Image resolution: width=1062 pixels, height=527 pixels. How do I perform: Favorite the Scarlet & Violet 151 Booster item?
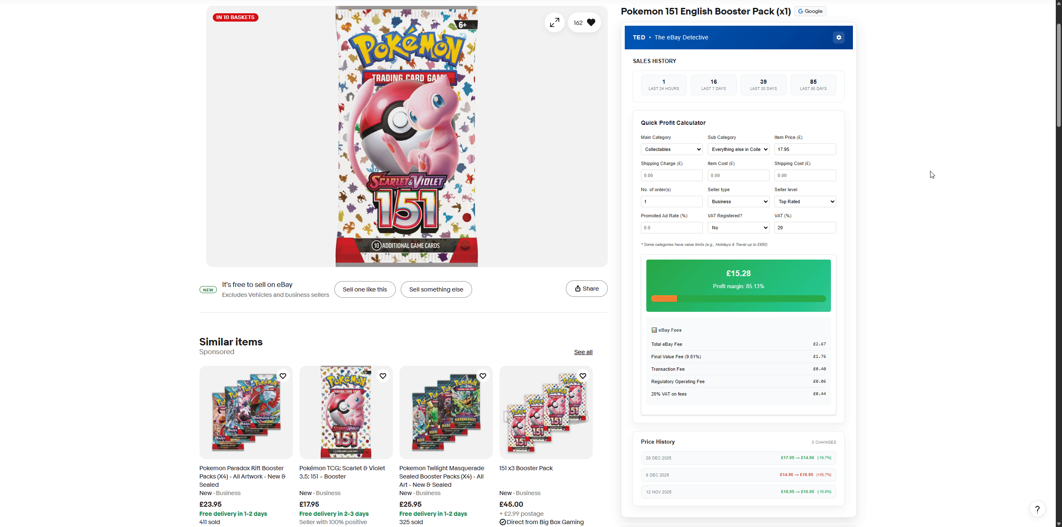tap(383, 376)
